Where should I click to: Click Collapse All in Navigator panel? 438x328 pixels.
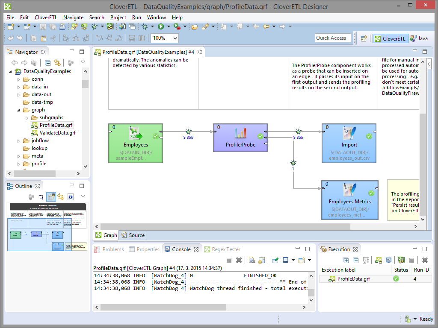pyautogui.click(x=48, y=63)
